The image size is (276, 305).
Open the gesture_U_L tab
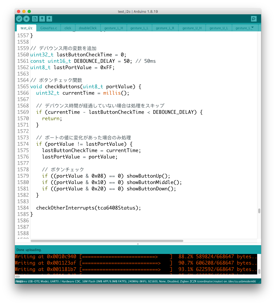219,28
